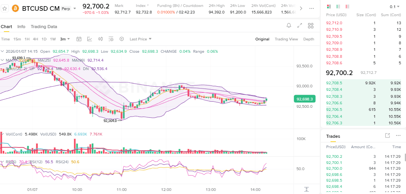Open the 3m interval dropdown
Image resolution: width=406 pixels, height=194 pixels.
[x=65, y=39]
